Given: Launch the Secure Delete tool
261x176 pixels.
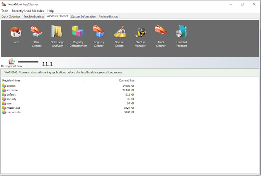Looking at the screenshot, I should [119, 31].
